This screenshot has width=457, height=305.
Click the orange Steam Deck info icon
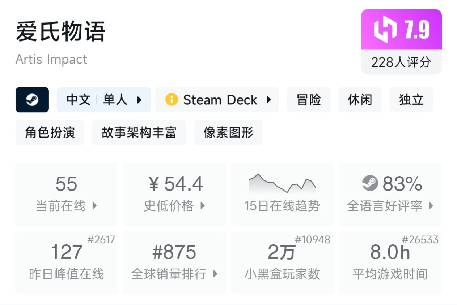point(172,100)
